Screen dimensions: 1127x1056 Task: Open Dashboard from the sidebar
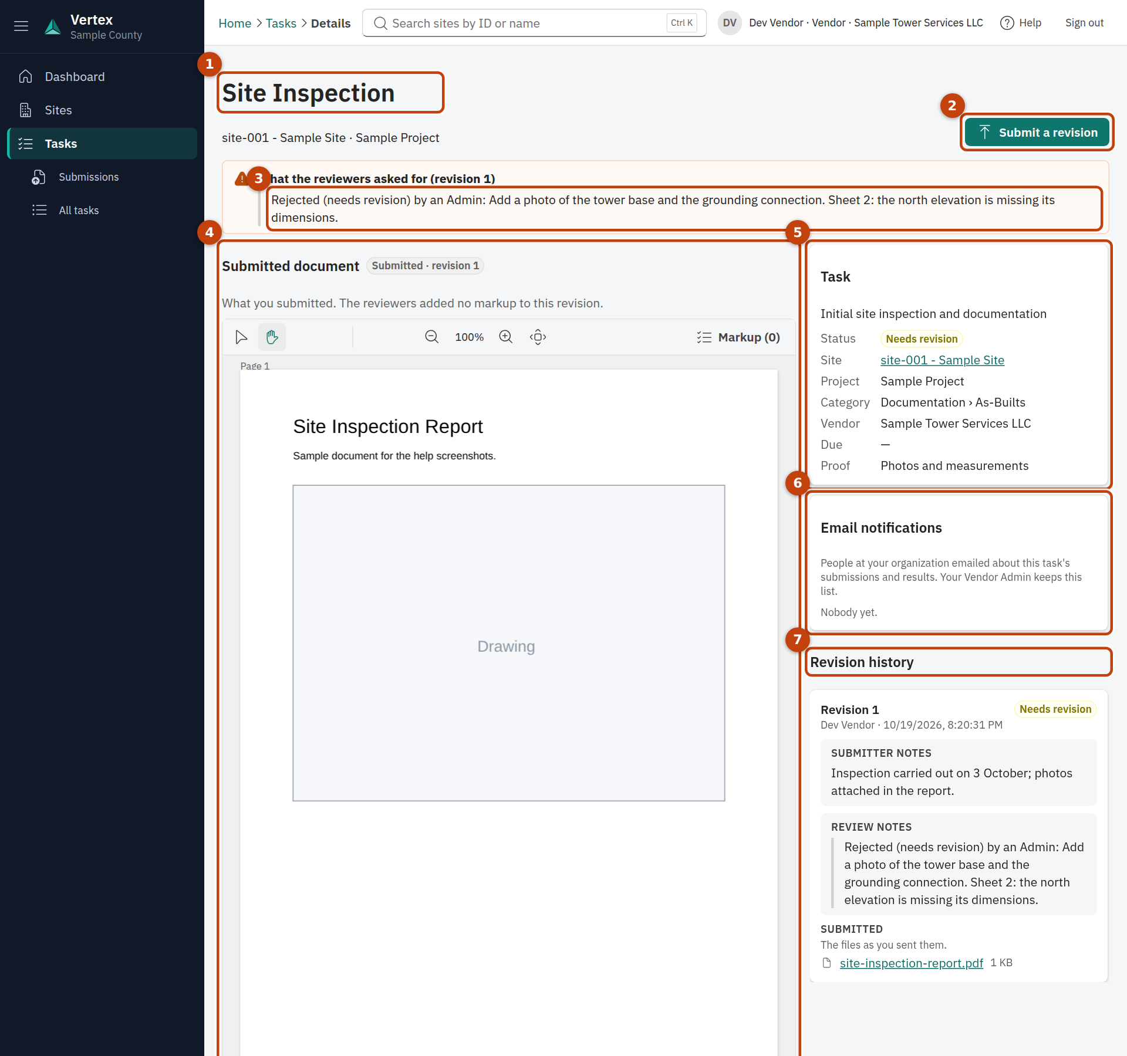102,77
